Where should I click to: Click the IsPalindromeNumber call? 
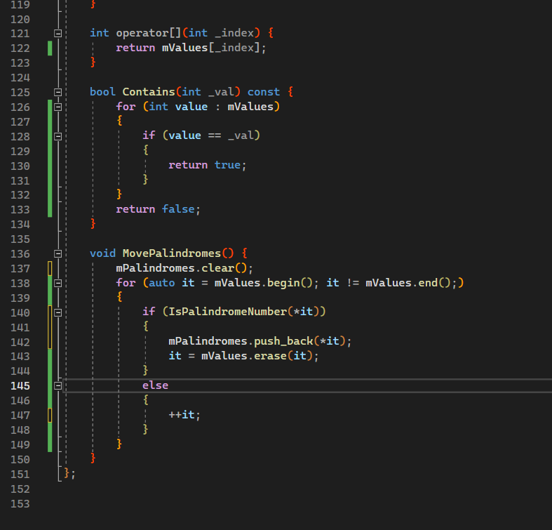[244, 312]
